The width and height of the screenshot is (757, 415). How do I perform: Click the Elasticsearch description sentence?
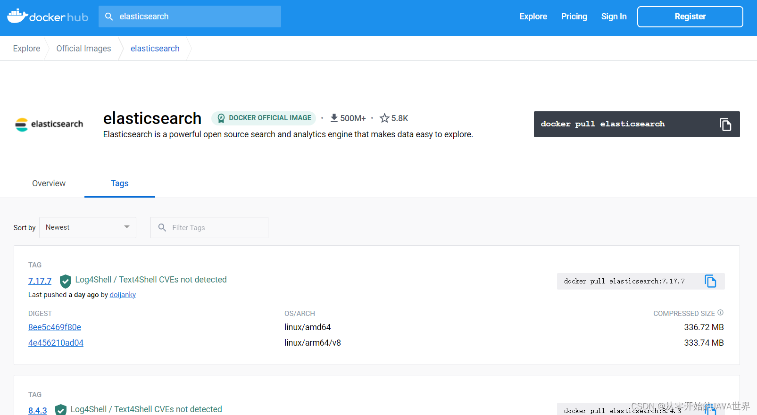tap(288, 134)
